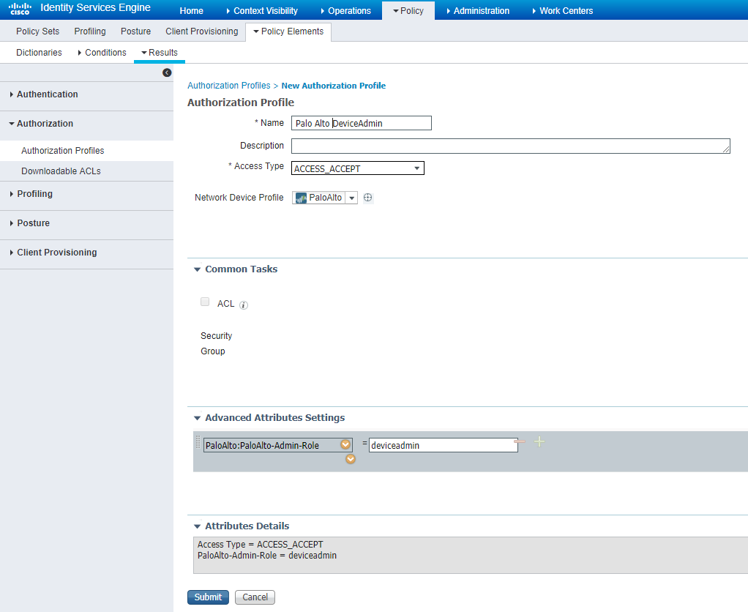
Task: Switch to top Posture tab
Action: (x=135, y=31)
